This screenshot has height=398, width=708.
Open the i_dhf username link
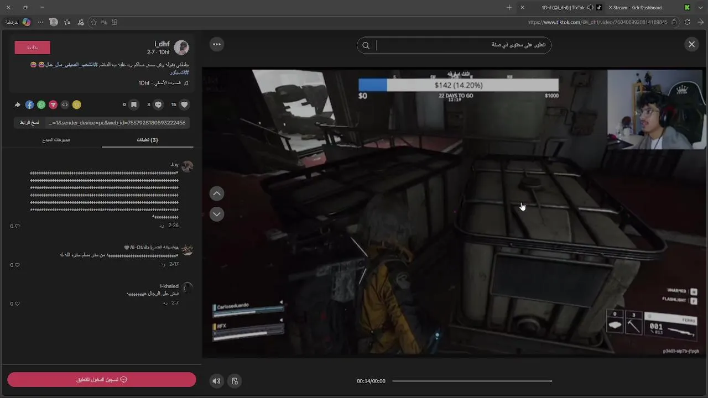162,44
